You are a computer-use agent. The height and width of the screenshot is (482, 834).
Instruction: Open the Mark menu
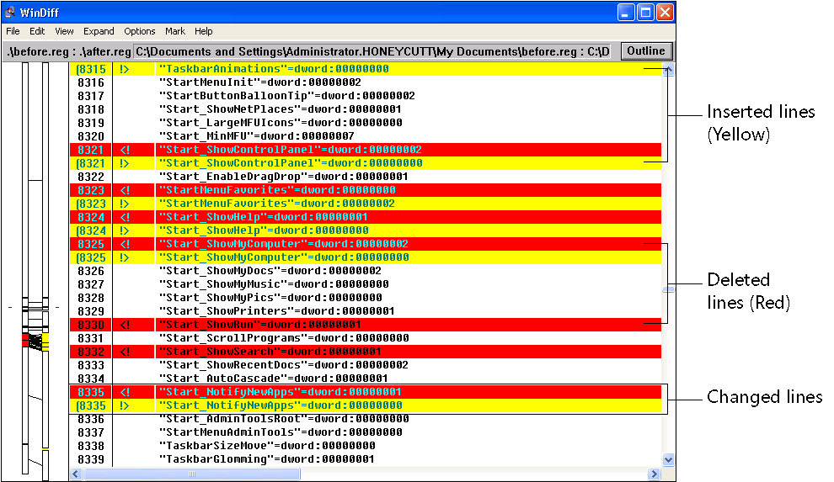(175, 31)
